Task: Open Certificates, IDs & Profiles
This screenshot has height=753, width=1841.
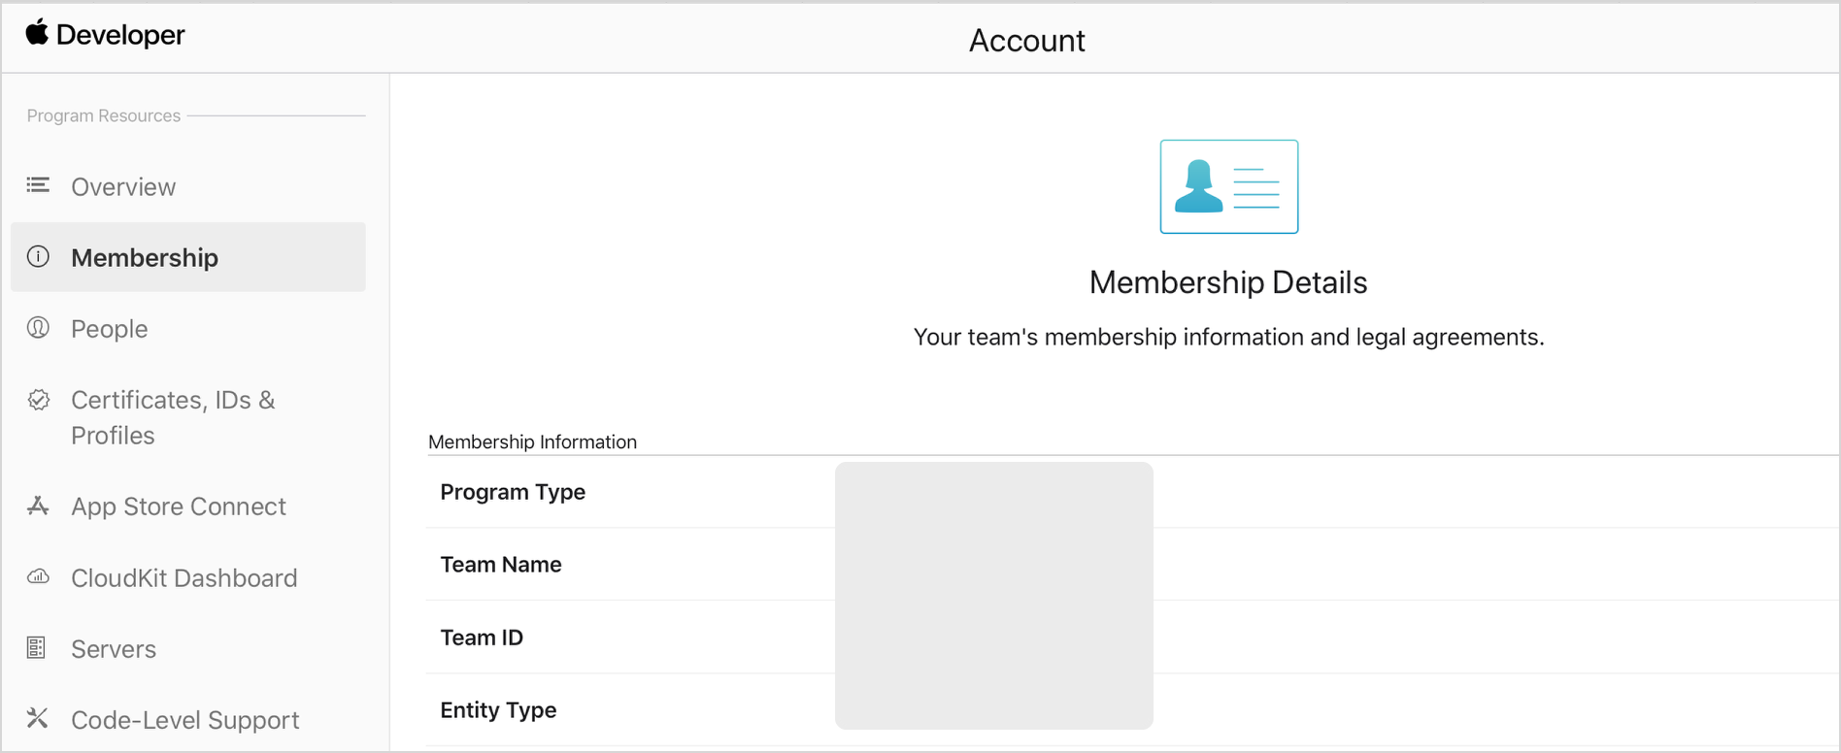Action: [173, 417]
